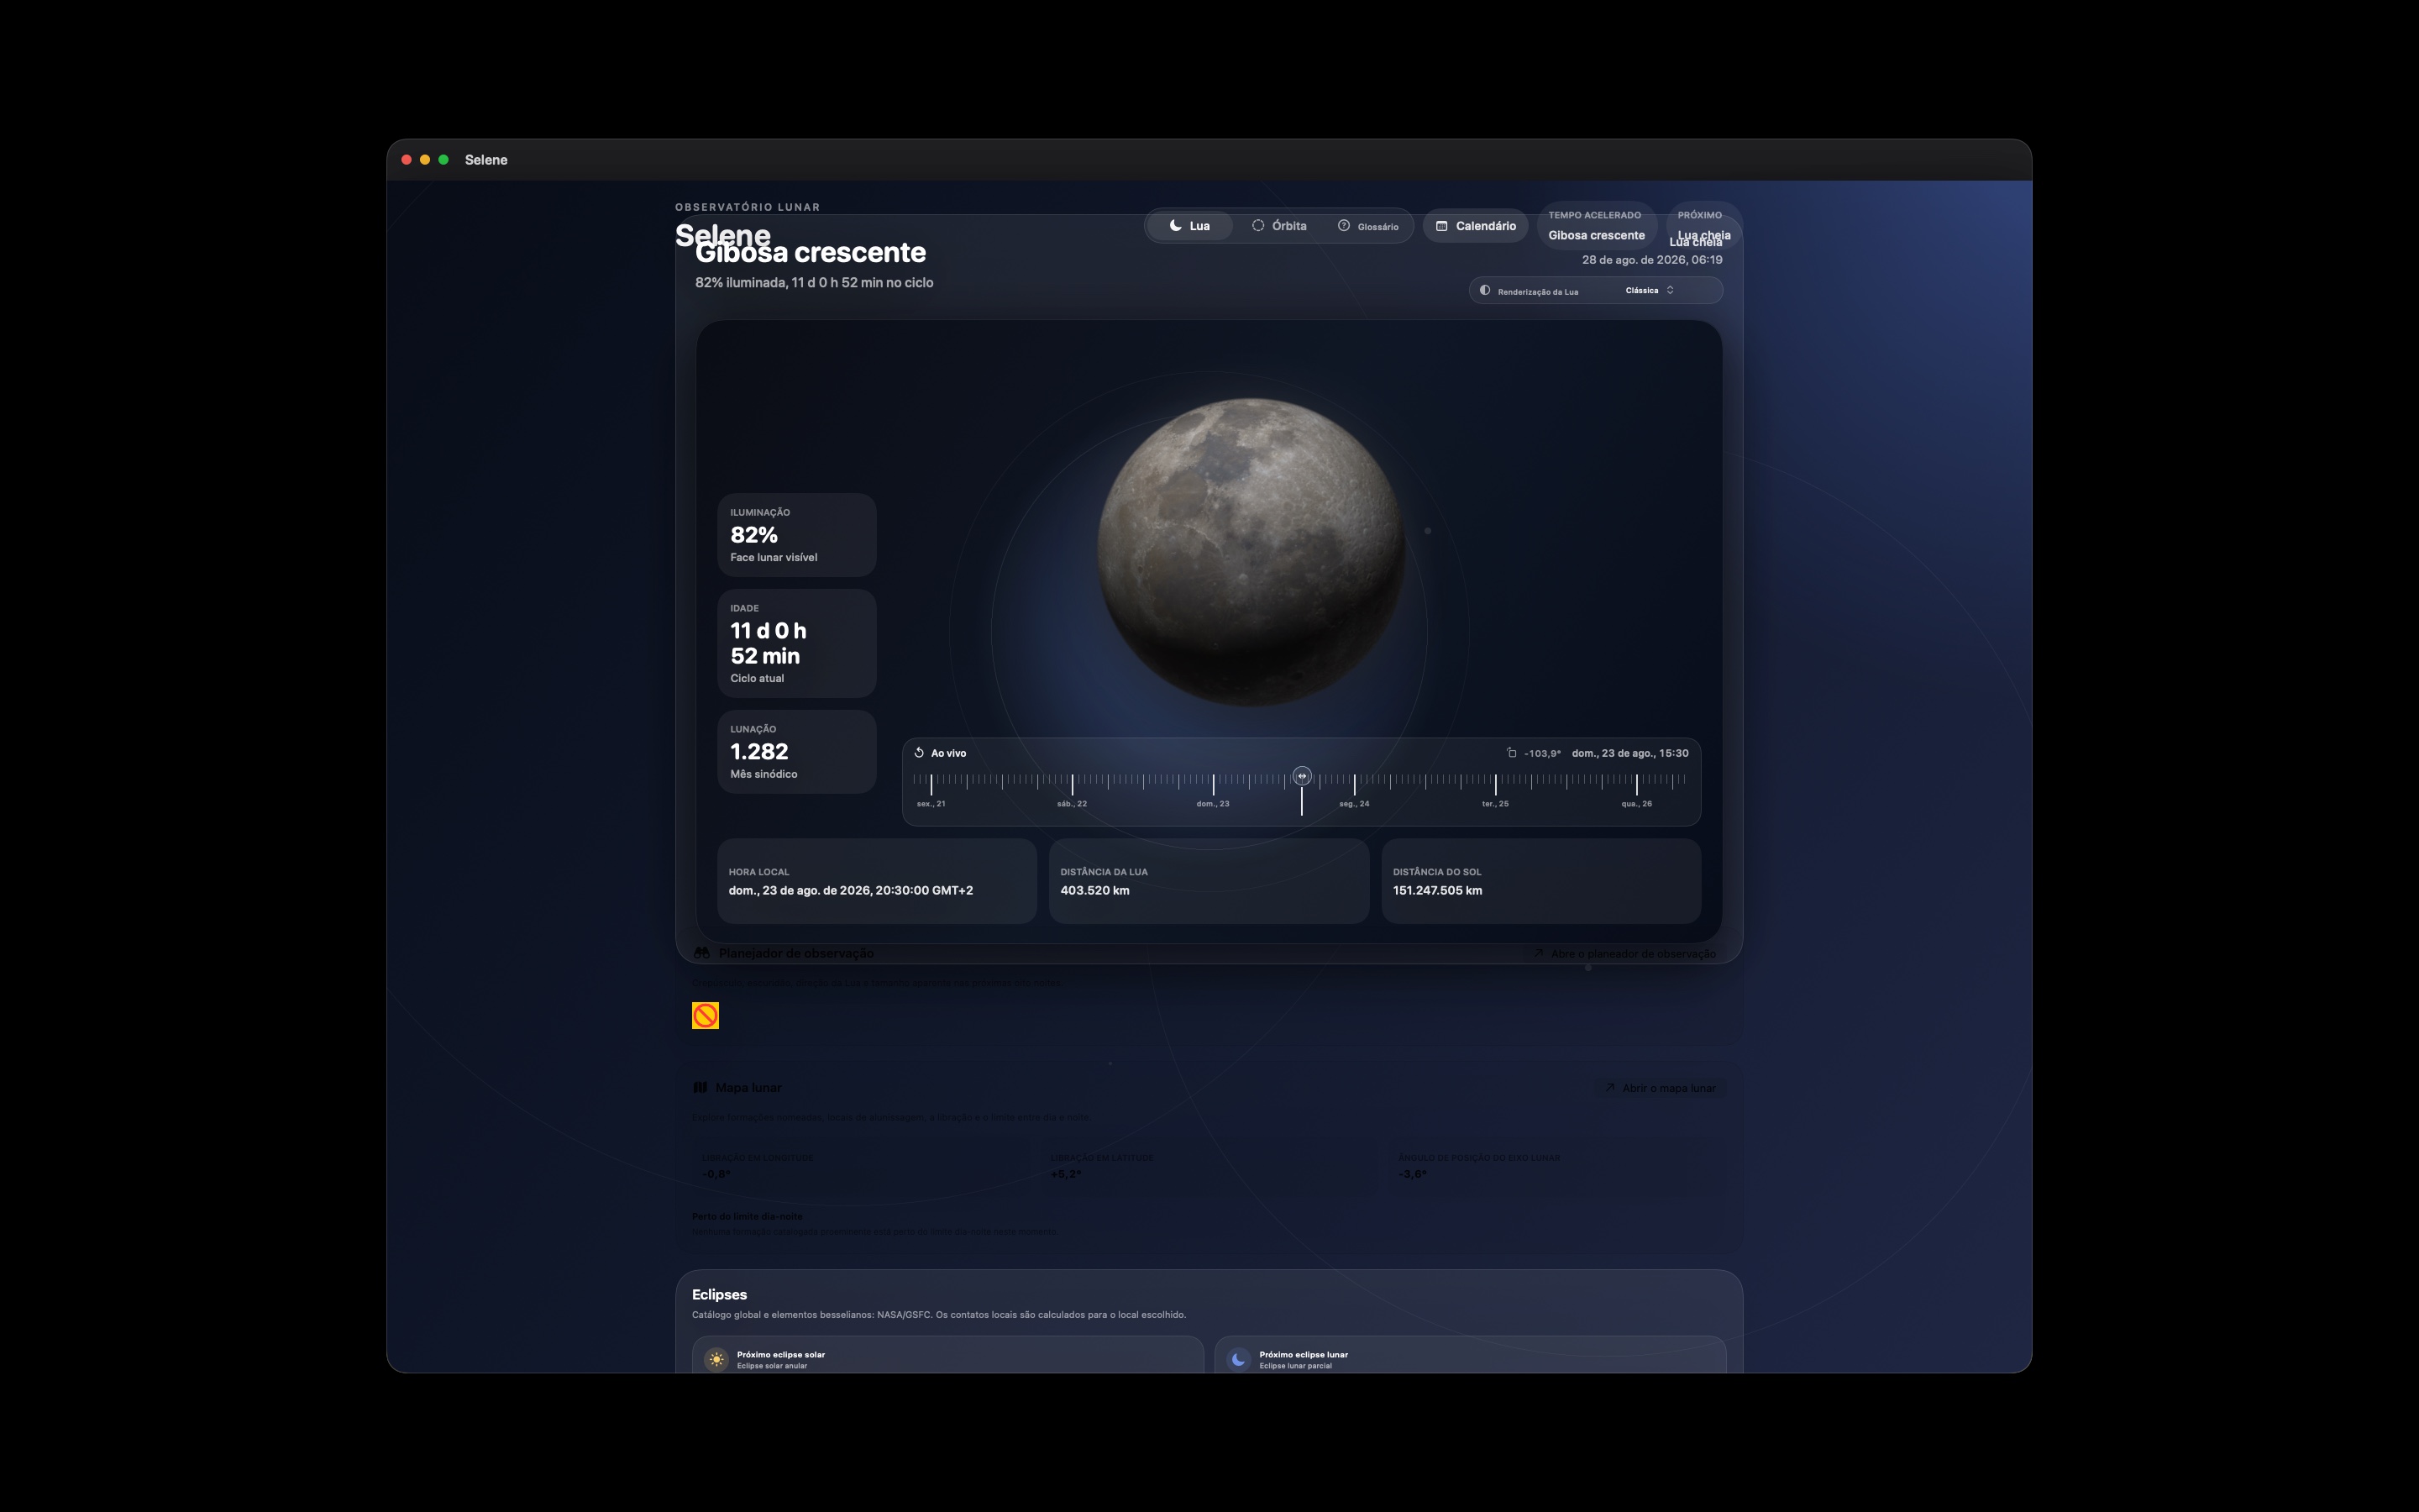
Task: Click the Idade 11 d 0 h card
Action: click(x=796, y=643)
